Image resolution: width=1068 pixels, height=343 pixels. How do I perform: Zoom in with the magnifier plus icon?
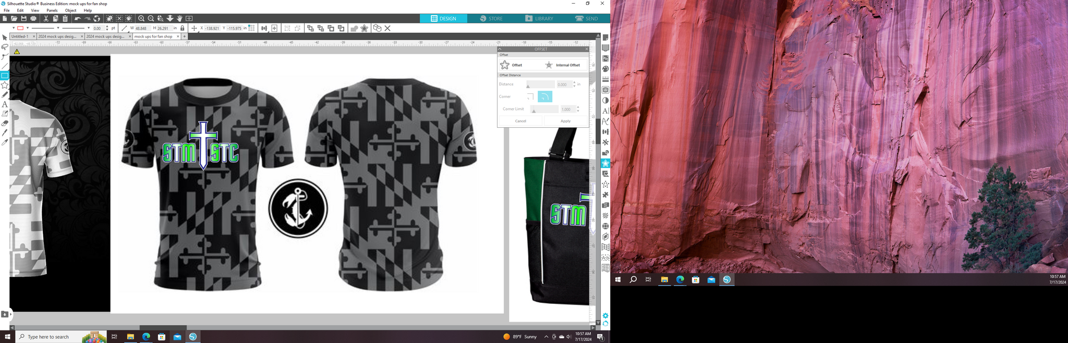click(141, 18)
